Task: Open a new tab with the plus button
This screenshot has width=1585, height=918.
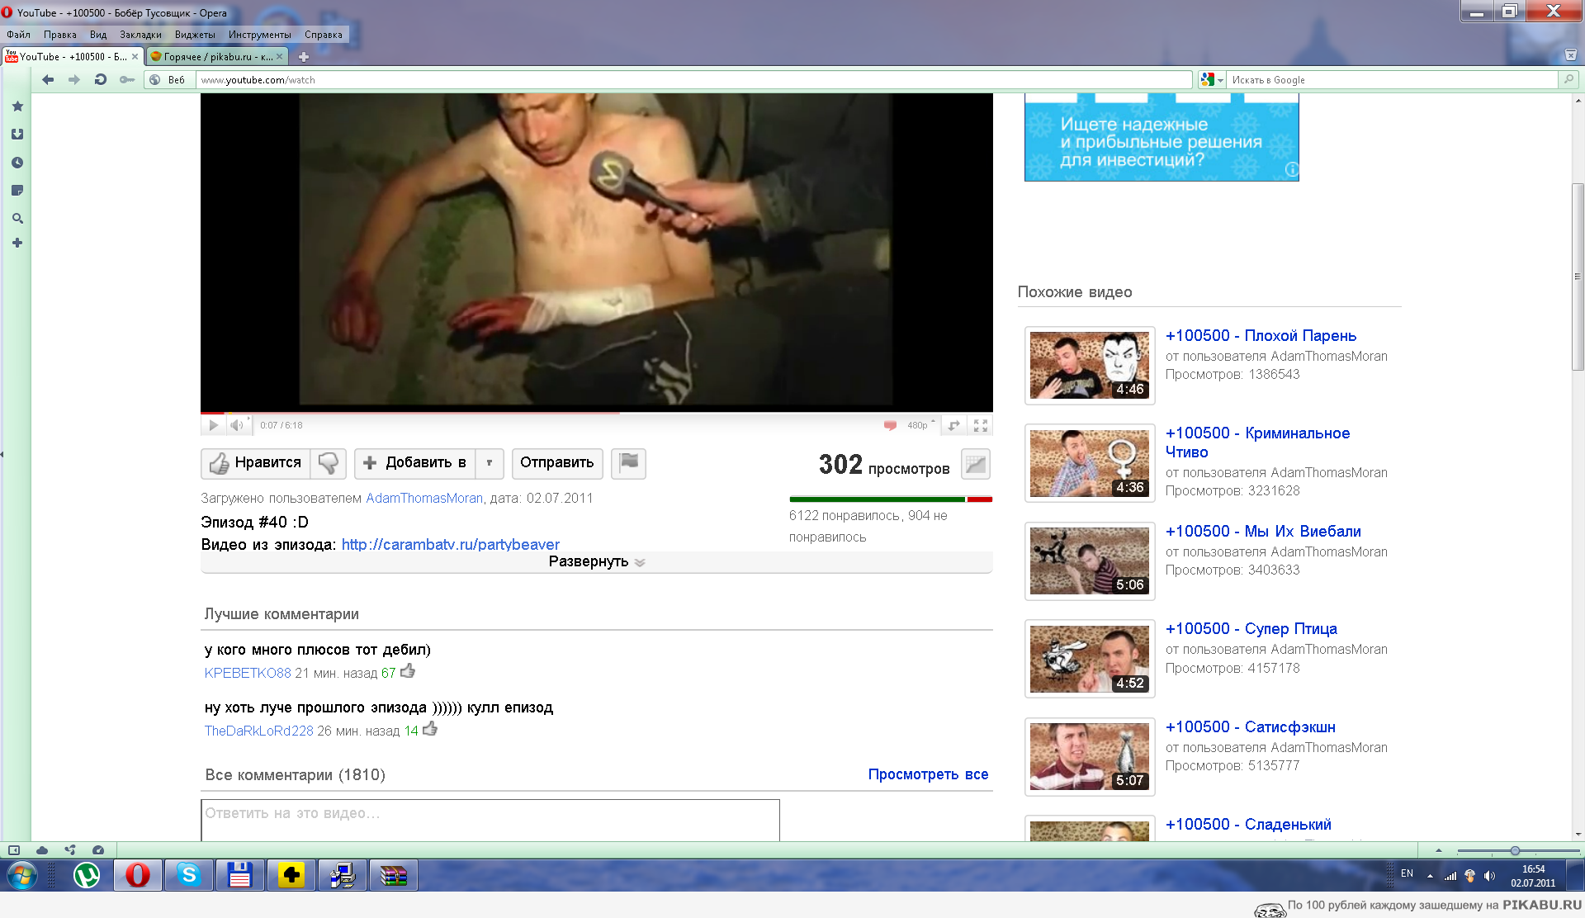Action: 304,57
